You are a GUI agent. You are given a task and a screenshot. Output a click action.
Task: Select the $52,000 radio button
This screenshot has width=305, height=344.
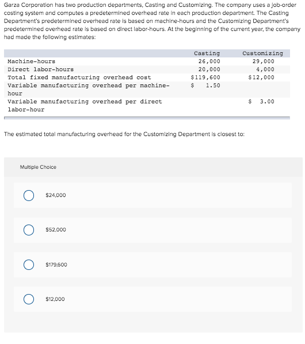(x=29, y=230)
